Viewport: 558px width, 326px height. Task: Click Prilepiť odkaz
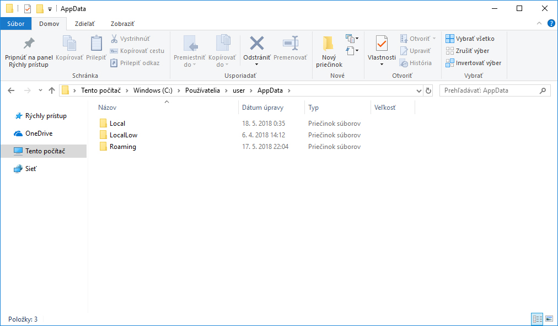point(135,63)
